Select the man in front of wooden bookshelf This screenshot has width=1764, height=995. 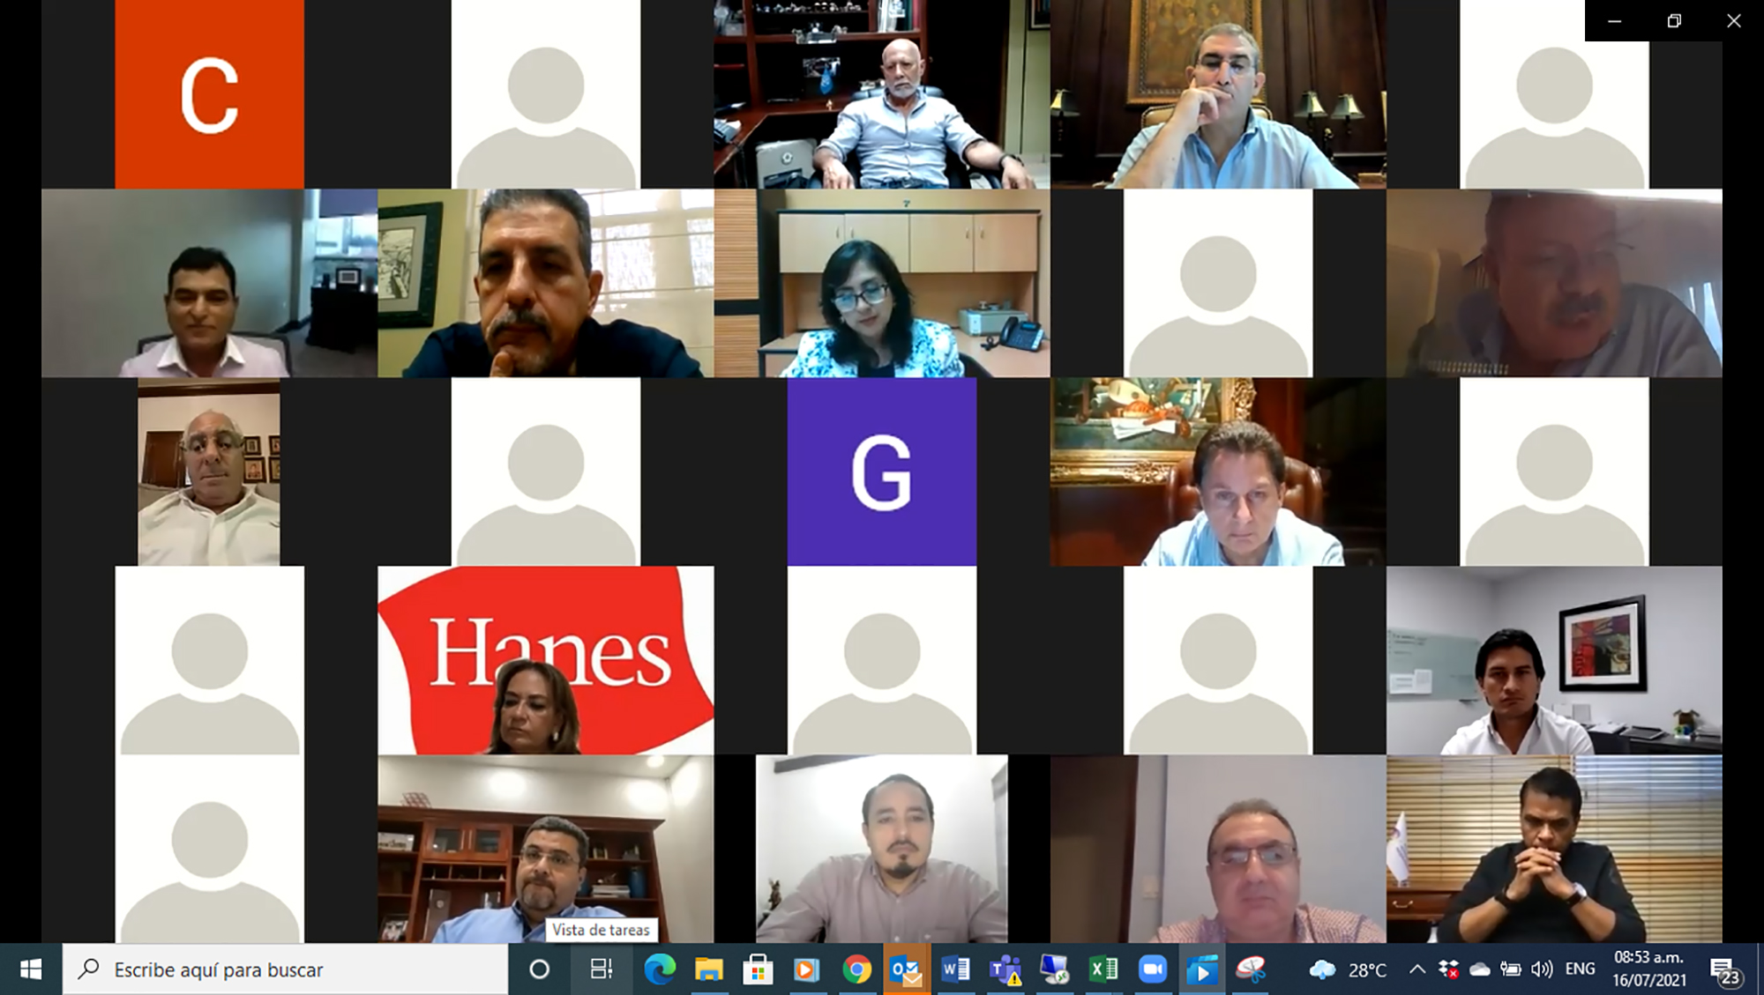tap(546, 849)
